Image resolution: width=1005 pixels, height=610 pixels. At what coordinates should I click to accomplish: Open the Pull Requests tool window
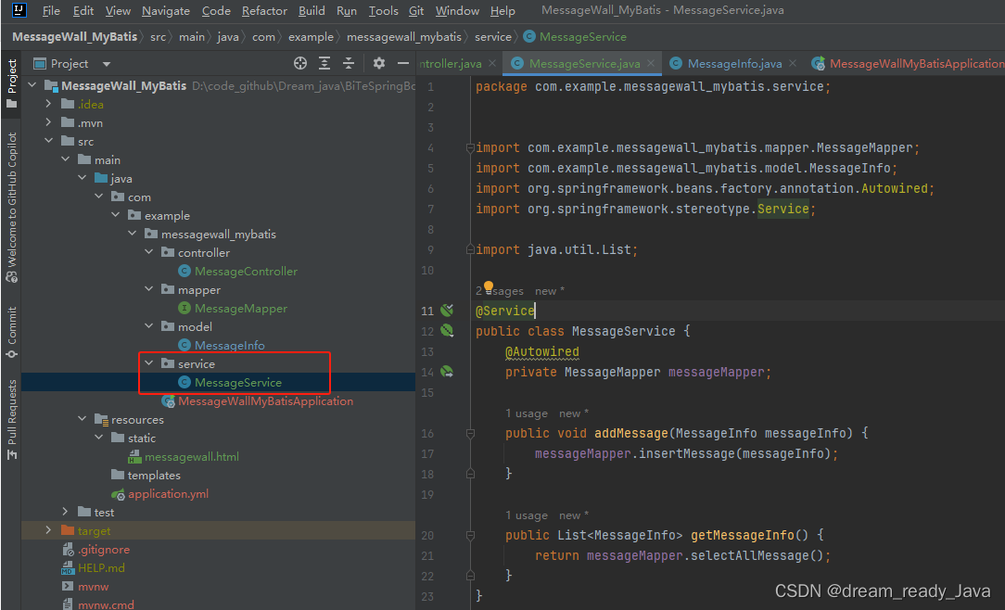pyautogui.click(x=11, y=420)
